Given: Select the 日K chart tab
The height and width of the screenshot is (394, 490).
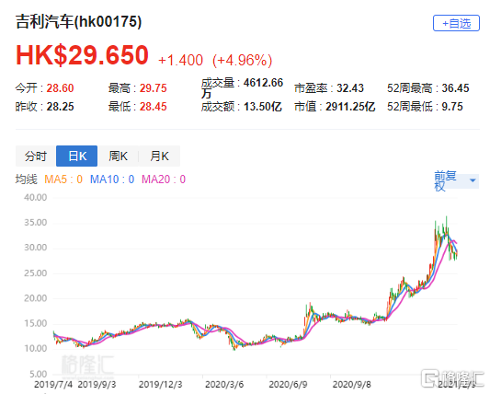Looking at the screenshot, I should coord(77,156).
